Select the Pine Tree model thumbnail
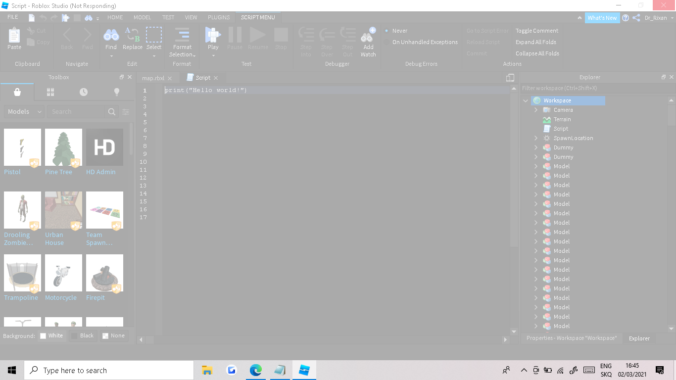Screen dimensions: 676x380 pyautogui.click(x=63, y=147)
